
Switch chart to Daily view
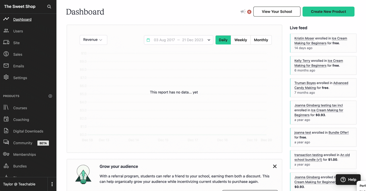point(223,40)
